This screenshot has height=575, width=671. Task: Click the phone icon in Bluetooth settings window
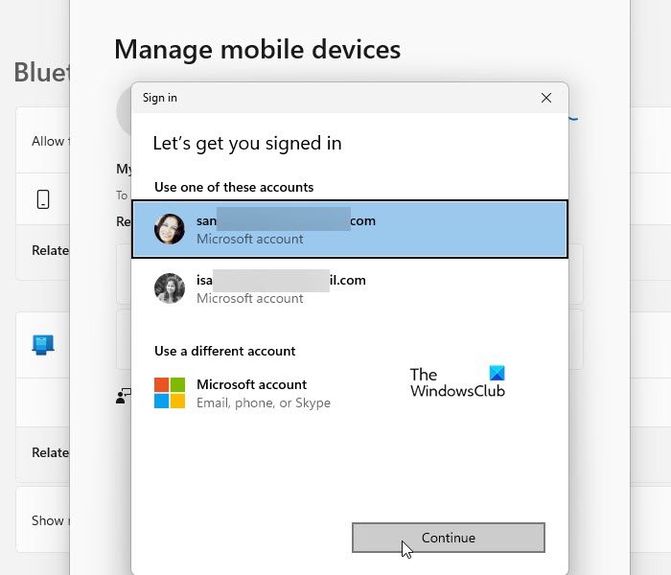(x=43, y=199)
